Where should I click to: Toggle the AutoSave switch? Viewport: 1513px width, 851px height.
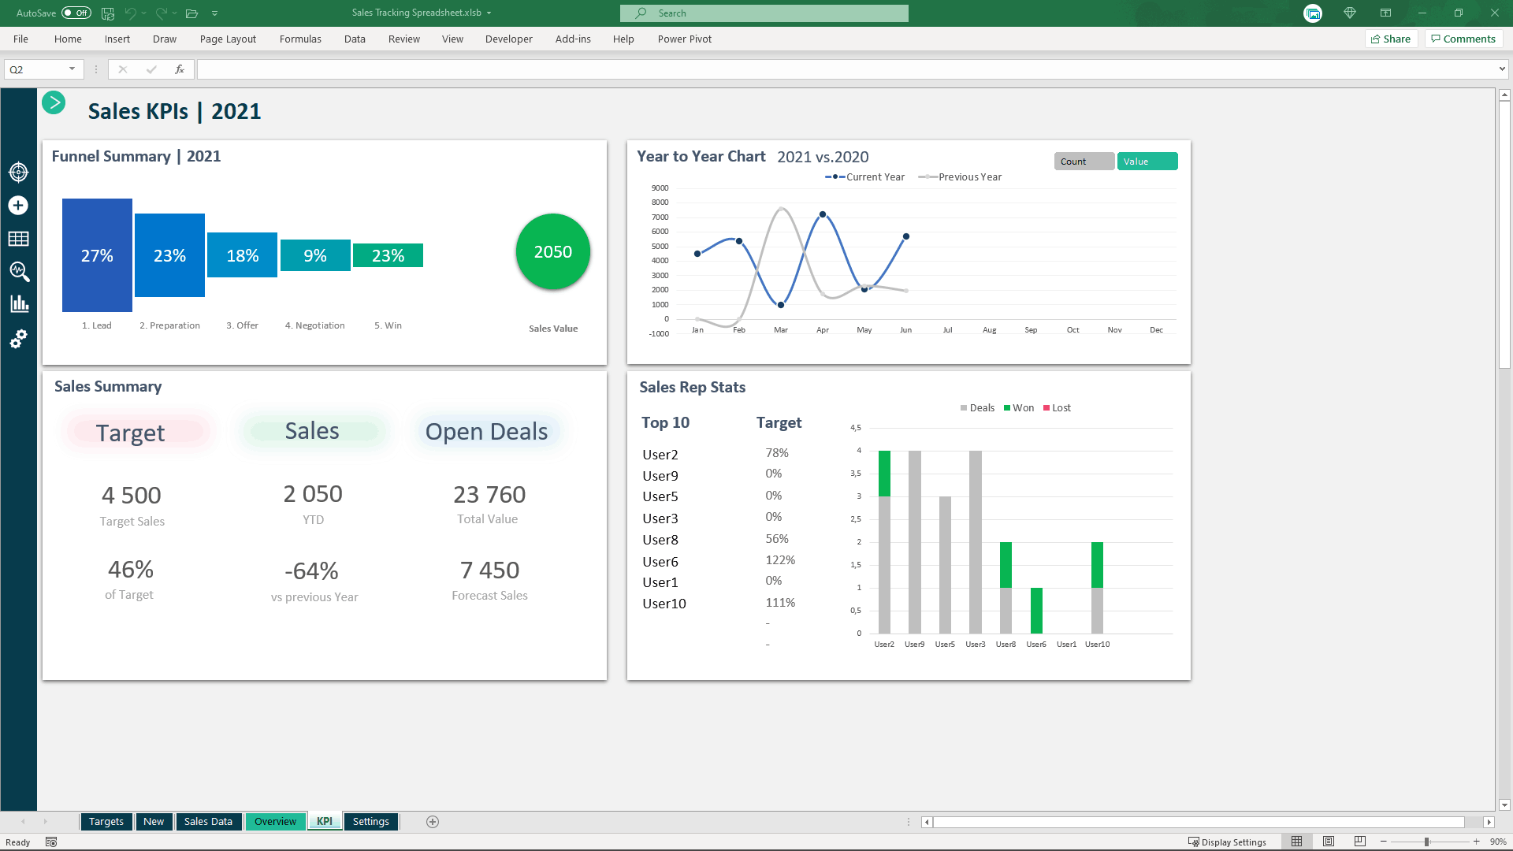pos(76,13)
